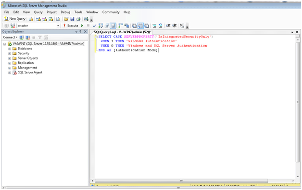The image size is (302, 190).
Task: Click the Open File folder icon
Action: click(66, 19)
